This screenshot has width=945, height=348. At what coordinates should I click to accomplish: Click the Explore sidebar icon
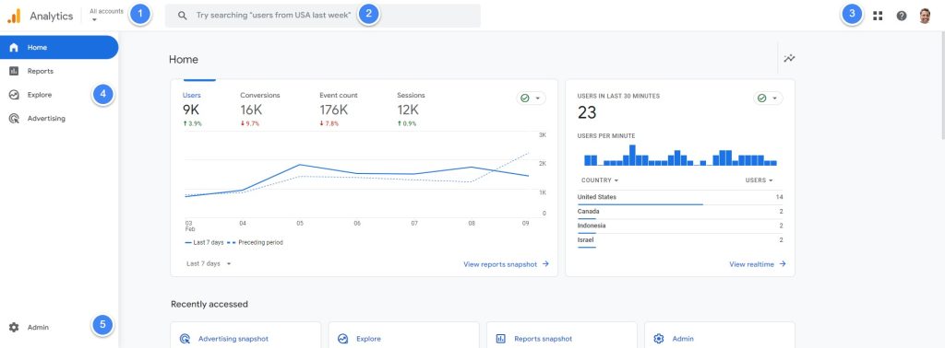coord(14,95)
